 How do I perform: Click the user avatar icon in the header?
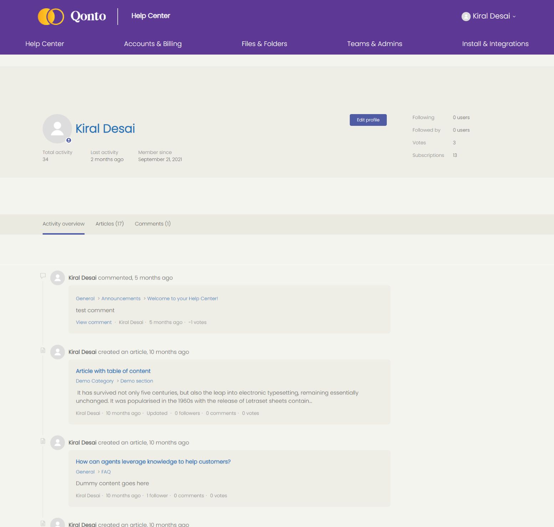pos(466,16)
